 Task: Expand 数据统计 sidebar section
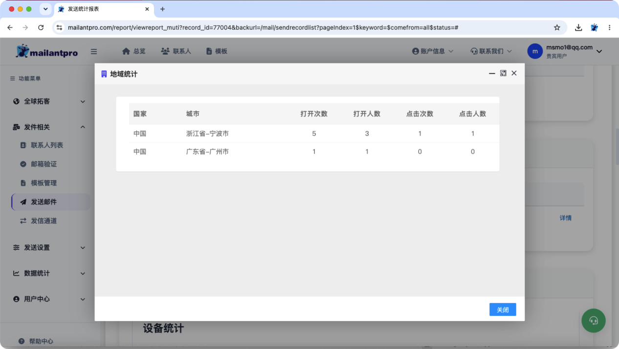(x=49, y=273)
